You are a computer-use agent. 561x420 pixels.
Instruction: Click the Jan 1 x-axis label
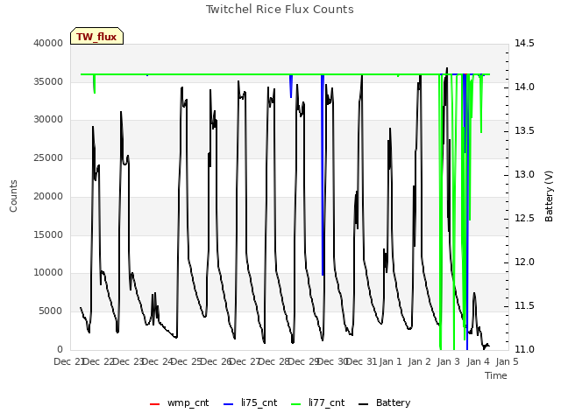tap(390, 361)
